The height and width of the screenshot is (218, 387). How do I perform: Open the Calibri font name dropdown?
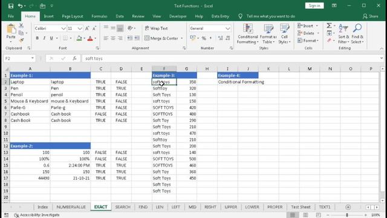tap(63, 28)
